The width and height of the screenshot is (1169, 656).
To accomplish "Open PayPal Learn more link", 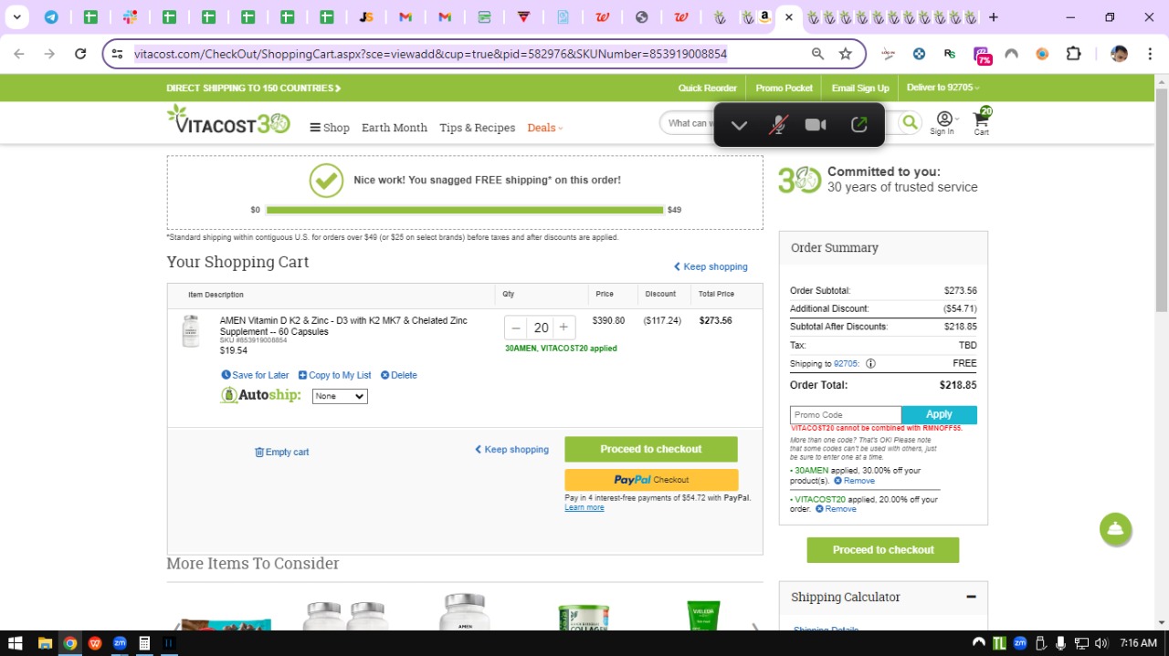I will click(x=584, y=507).
